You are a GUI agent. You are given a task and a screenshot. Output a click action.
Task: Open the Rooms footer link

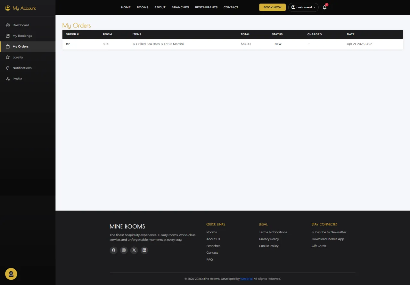point(211,232)
